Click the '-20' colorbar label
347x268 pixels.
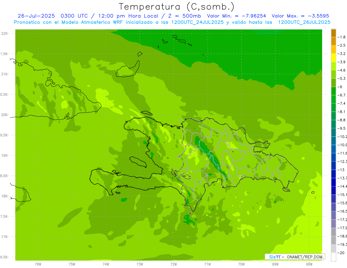click(341, 253)
